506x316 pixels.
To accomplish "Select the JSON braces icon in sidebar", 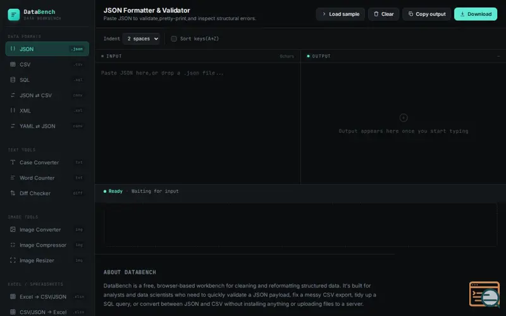I will click(13, 49).
